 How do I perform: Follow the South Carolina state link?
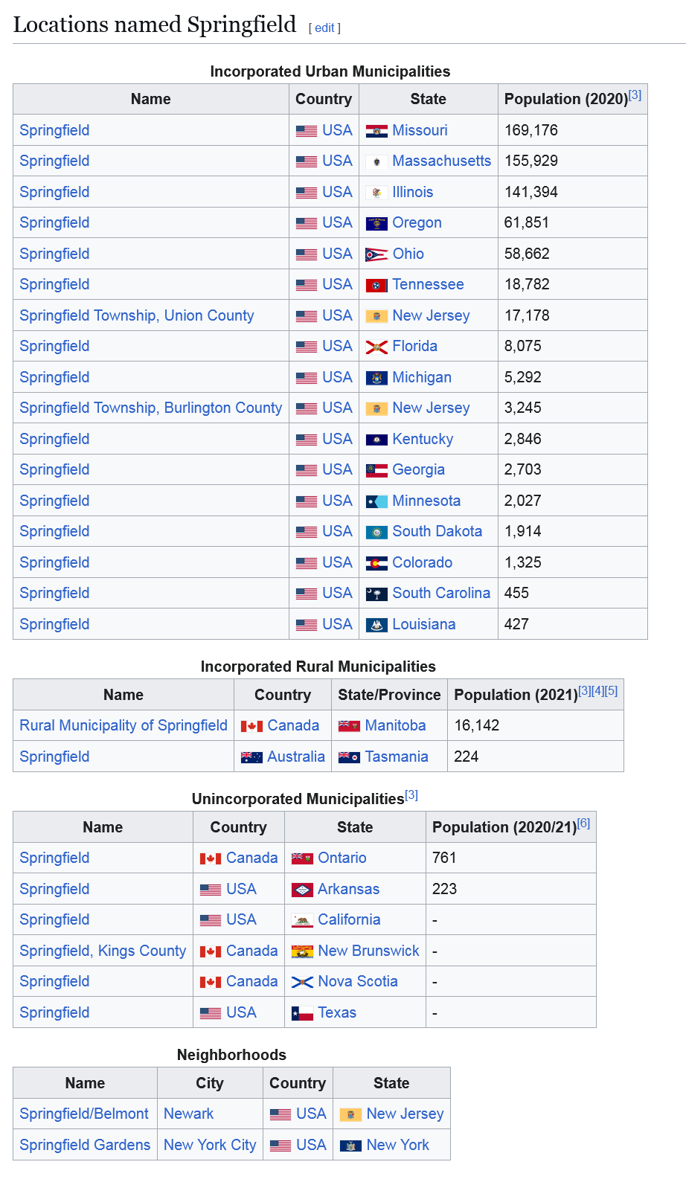442,593
